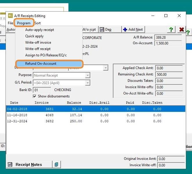Click the blue plus icon

click(x=125, y=29)
